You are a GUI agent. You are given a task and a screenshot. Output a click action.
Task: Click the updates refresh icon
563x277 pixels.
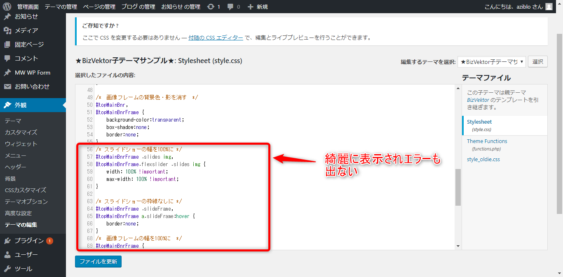click(211, 7)
